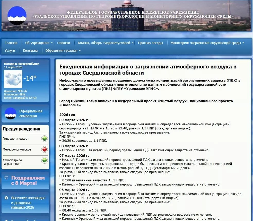This screenshot has width=253, height=221.
Task: Click the green Атмосферное загрязнение indicator
Action: click(x=45, y=160)
